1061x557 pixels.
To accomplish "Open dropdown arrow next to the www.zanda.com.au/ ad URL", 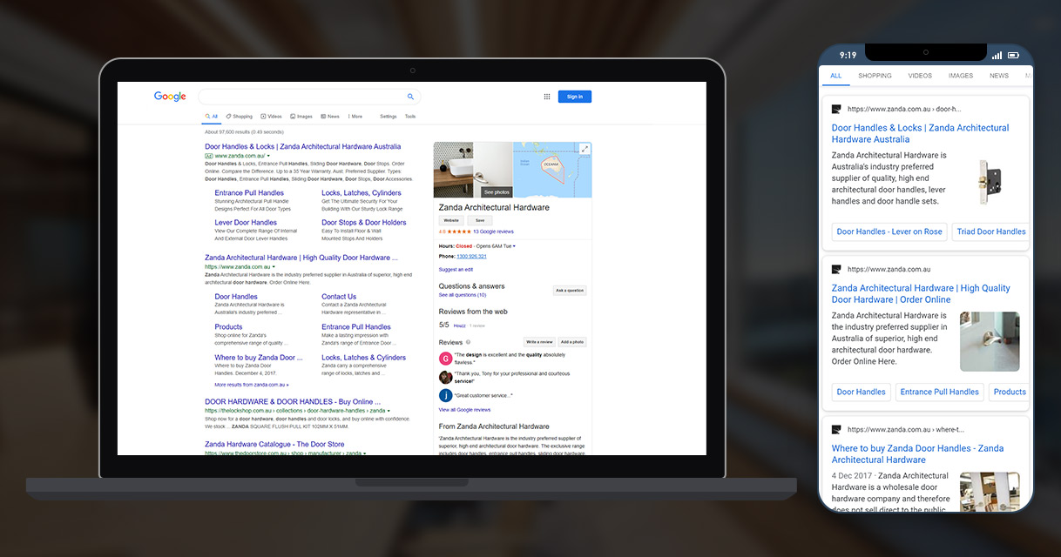I will [x=268, y=156].
